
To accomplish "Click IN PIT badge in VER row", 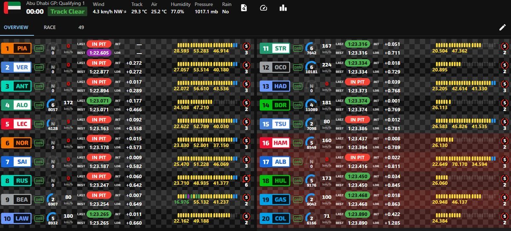I will (99, 63).
